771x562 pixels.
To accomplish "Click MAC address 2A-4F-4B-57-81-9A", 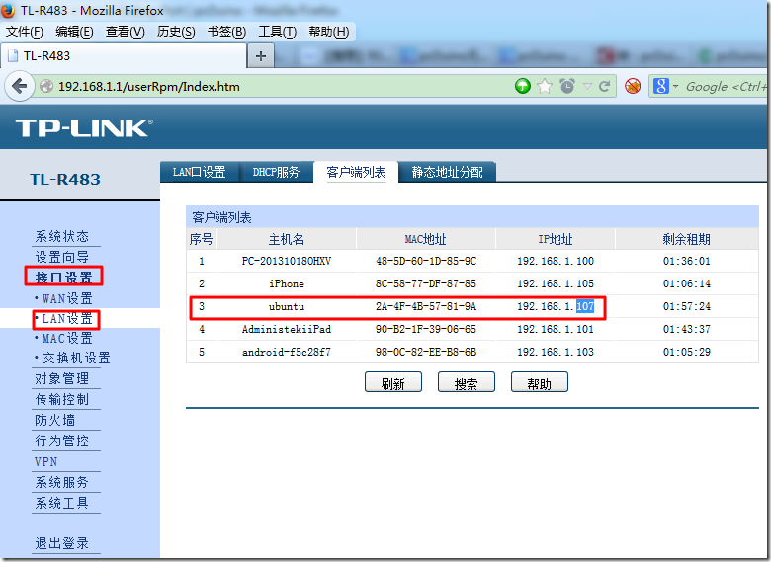I will tap(426, 306).
